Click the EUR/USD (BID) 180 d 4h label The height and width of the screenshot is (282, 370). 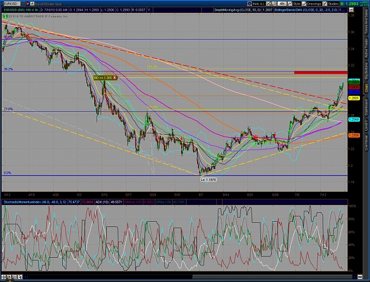(x=21, y=10)
